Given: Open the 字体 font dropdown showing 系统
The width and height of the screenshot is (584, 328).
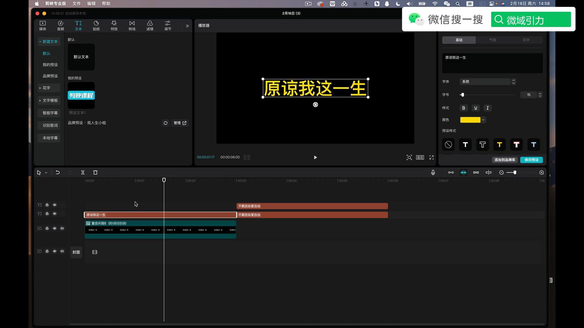Looking at the screenshot, I should click(x=488, y=82).
